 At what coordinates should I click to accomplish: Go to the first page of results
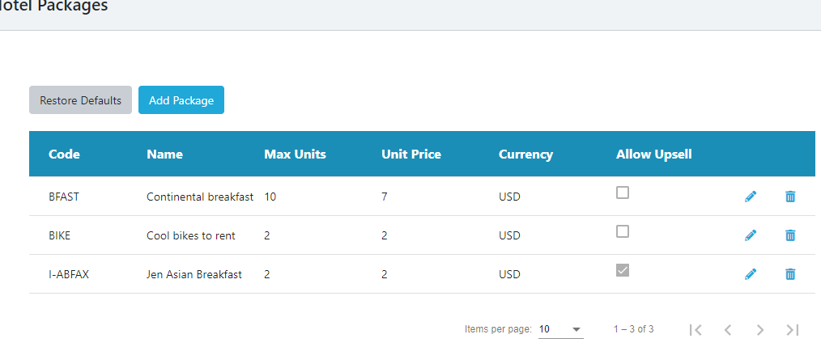coord(696,329)
